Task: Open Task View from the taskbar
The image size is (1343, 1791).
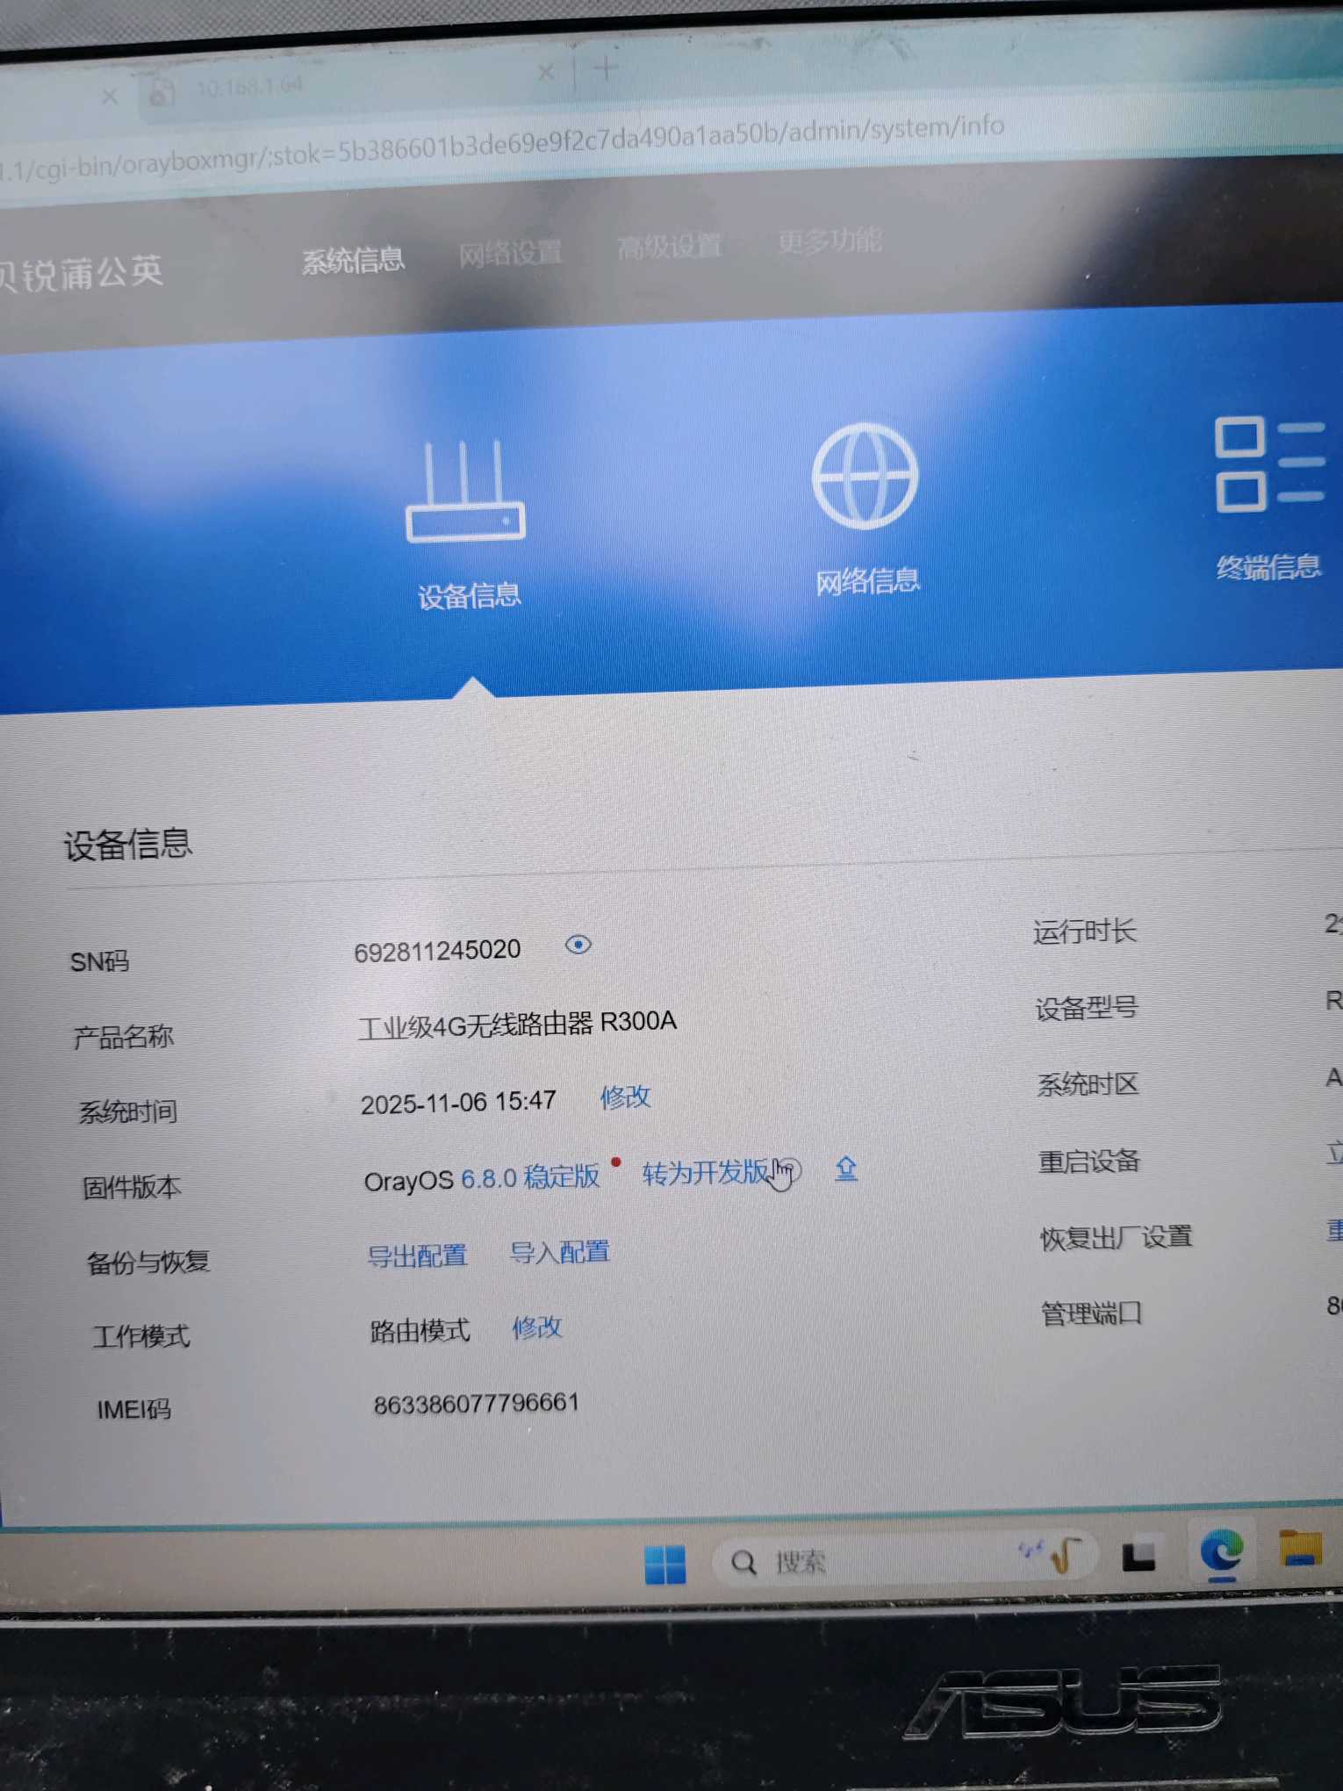Action: 1138,1557
